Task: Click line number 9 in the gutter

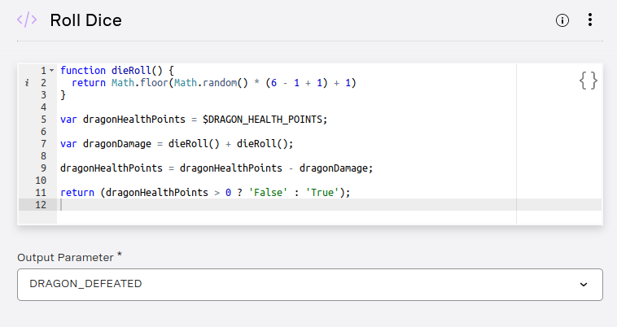Action: click(43, 168)
